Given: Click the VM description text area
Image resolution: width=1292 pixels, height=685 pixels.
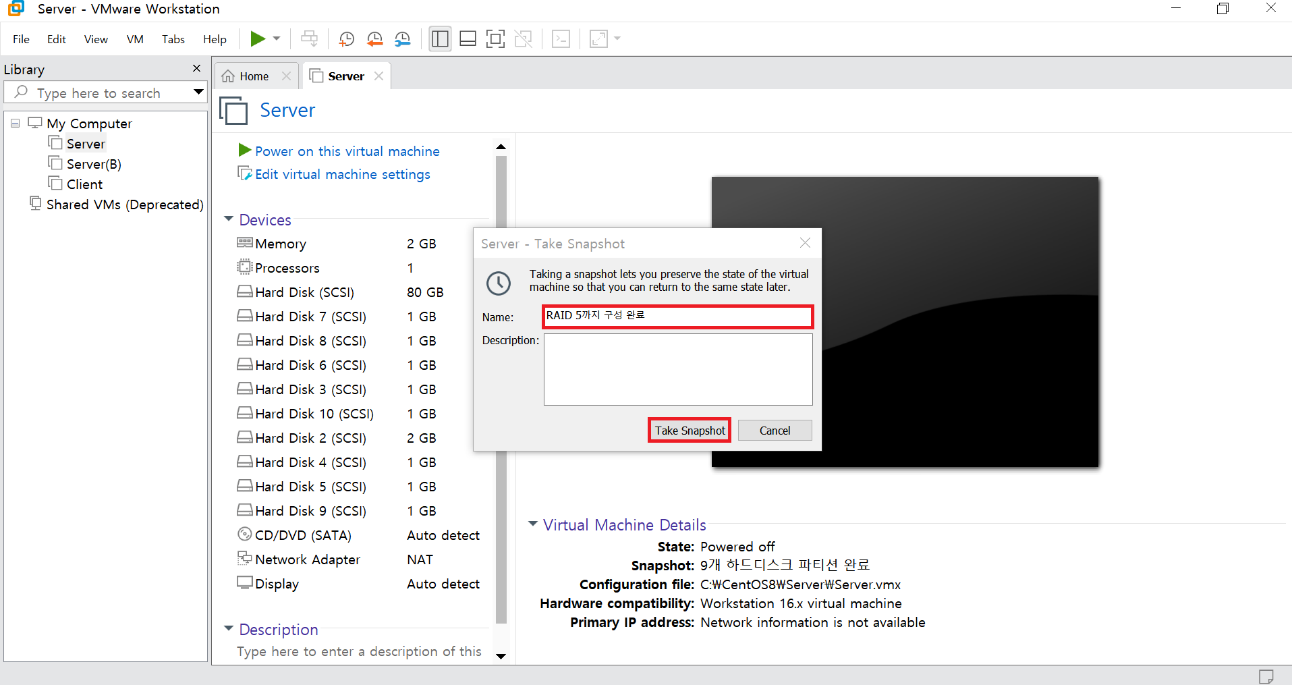Looking at the screenshot, I should [x=359, y=651].
